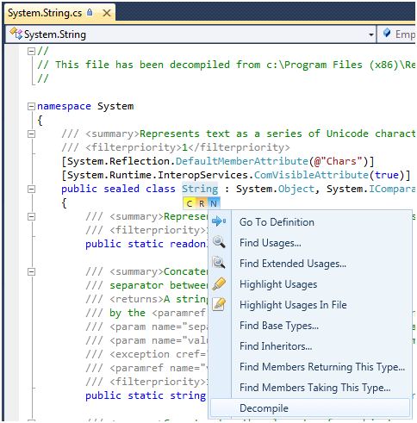Collapse the class summary comment above DefaultMemberAttribute
The height and width of the screenshot is (423, 417).
click(x=31, y=134)
